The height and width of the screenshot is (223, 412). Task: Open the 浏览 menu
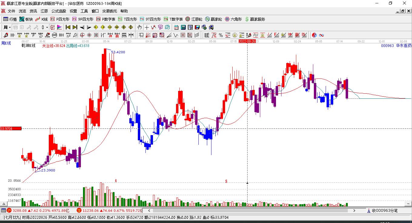(22, 11)
